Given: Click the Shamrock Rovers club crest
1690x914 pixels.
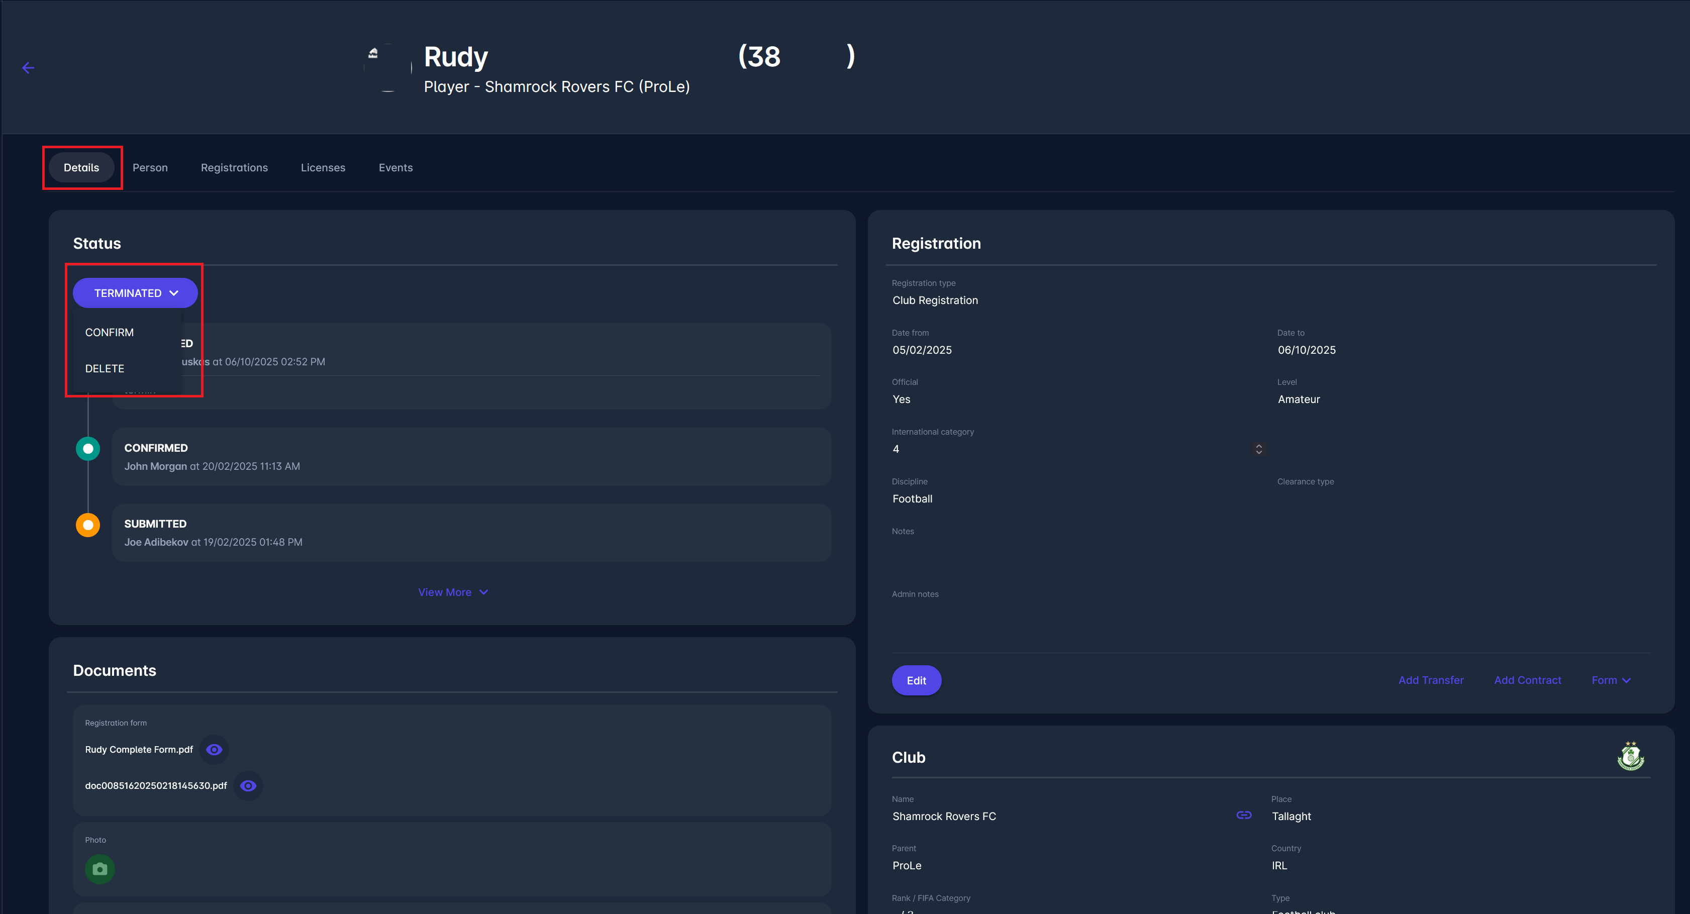Looking at the screenshot, I should click(1630, 757).
